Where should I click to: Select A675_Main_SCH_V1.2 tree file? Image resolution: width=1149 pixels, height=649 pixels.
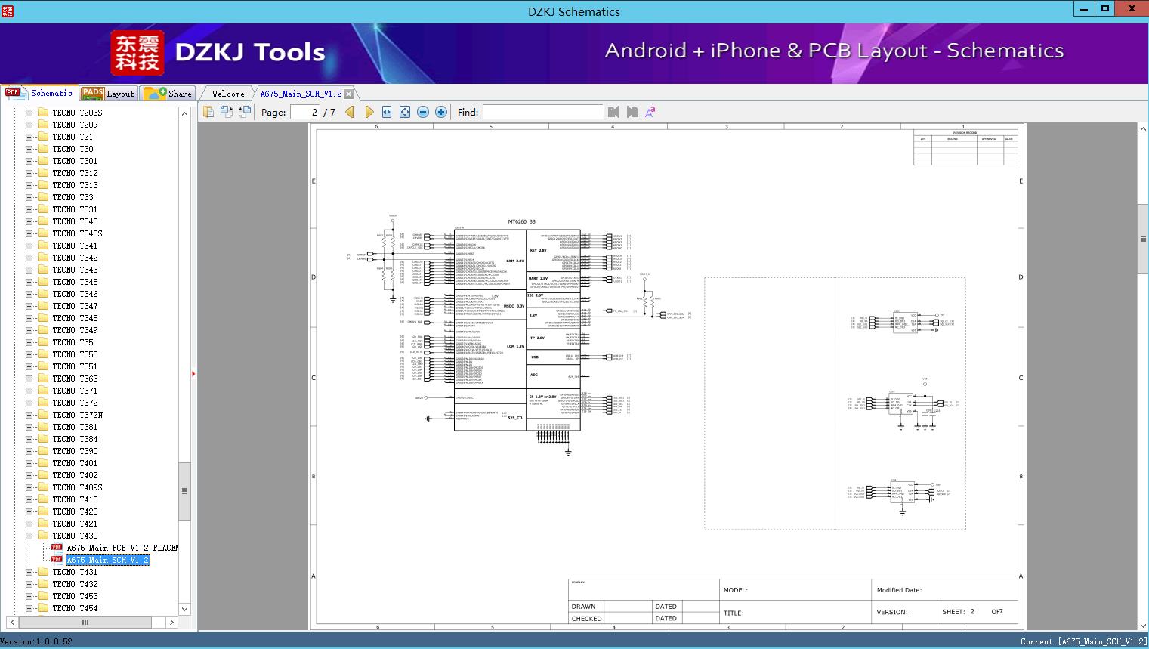point(108,560)
